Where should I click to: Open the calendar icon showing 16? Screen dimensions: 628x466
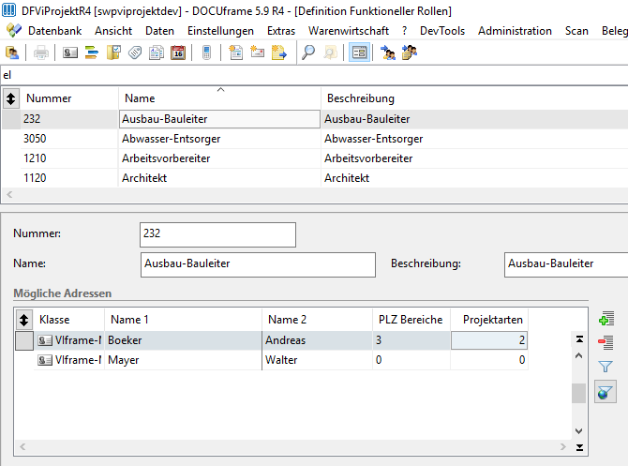[178, 53]
